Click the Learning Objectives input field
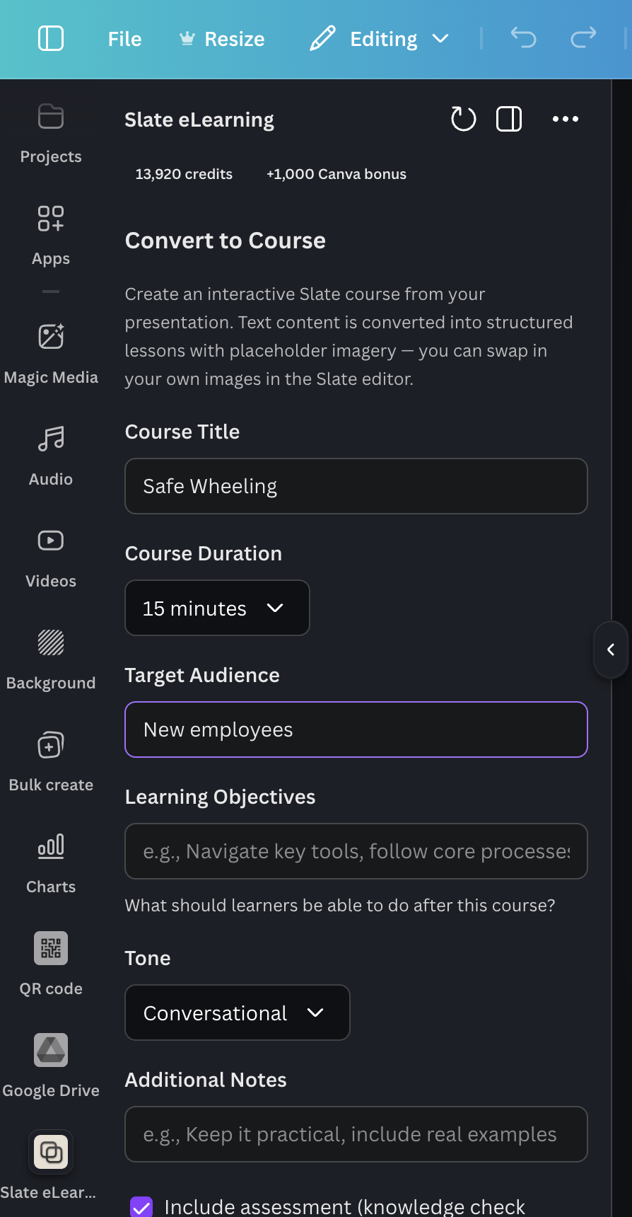The height and width of the screenshot is (1217, 632). [356, 851]
